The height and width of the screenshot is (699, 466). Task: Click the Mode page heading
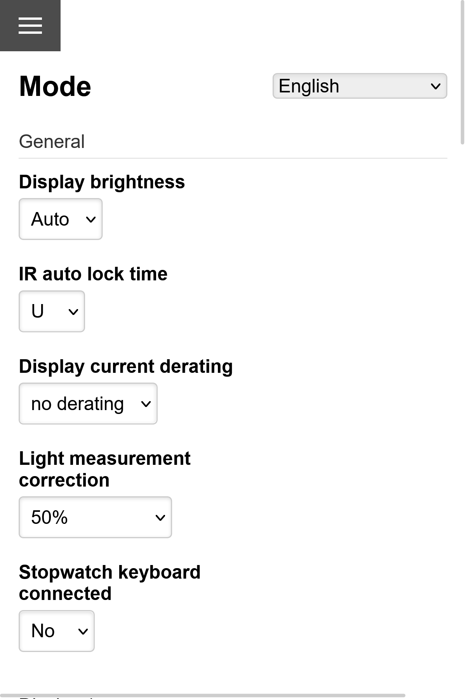(55, 86)
